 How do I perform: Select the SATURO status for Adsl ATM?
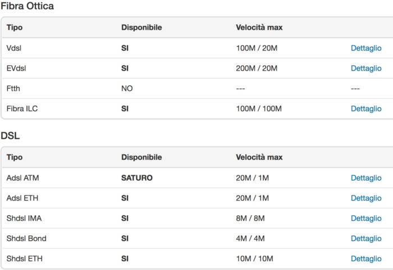(x=137, y=178)
